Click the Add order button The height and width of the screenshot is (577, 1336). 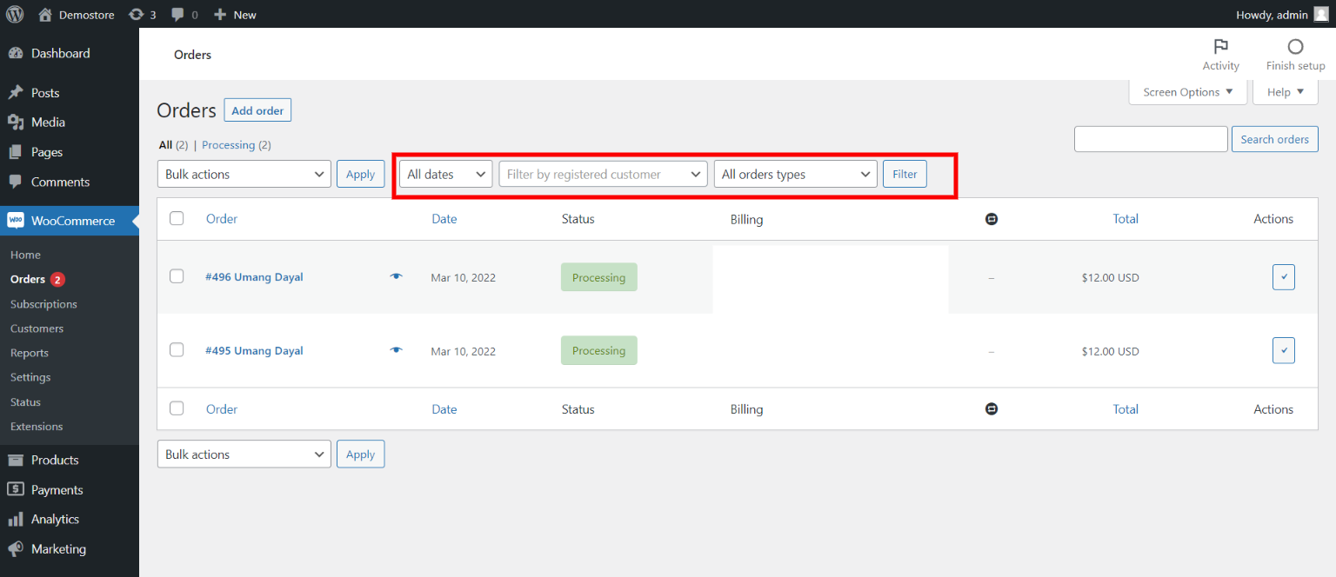point(257,110)
